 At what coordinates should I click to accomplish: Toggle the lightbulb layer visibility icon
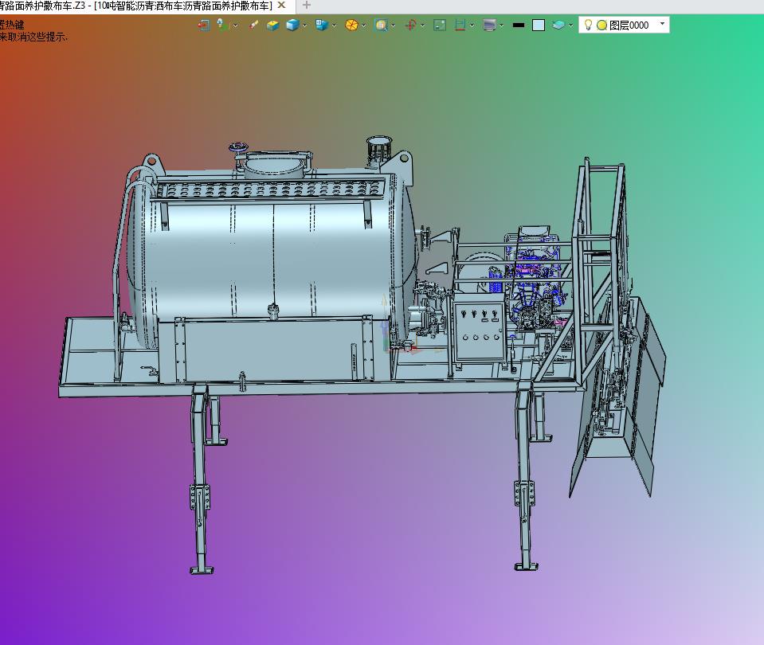(588, 25)
